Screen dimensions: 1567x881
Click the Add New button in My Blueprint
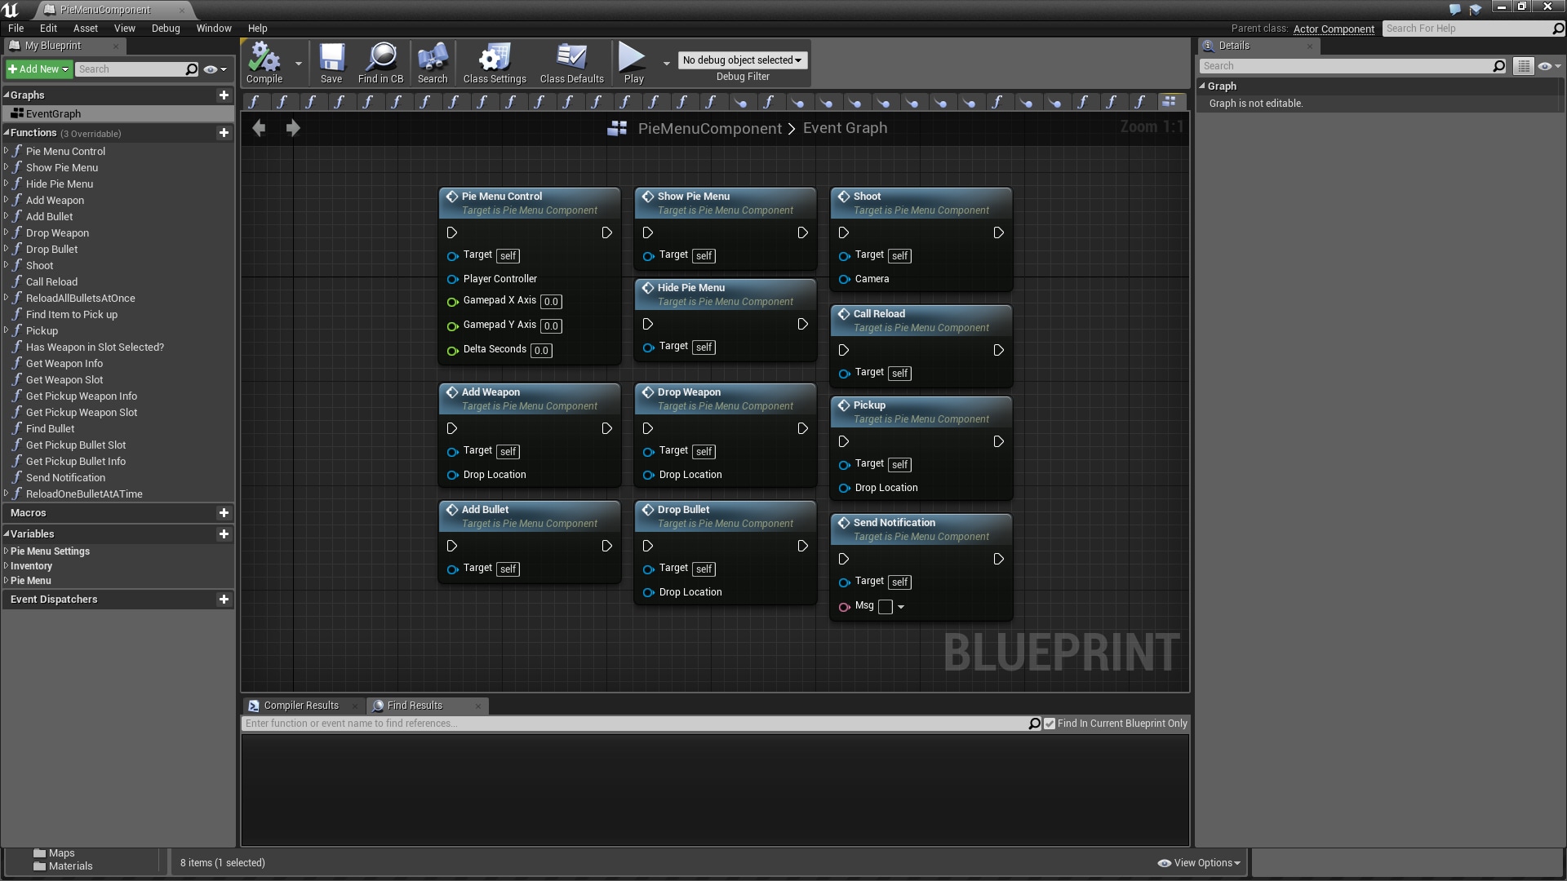point(38,69)
